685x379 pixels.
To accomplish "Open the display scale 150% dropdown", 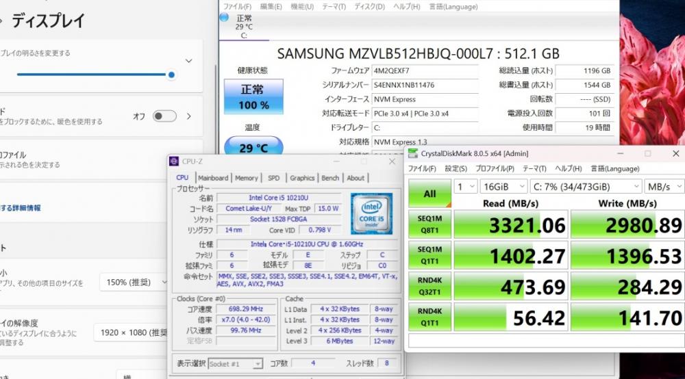I will (x=134, y=283).
